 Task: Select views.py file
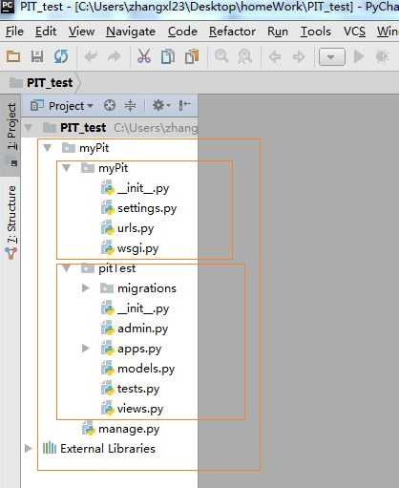point(140,409)
